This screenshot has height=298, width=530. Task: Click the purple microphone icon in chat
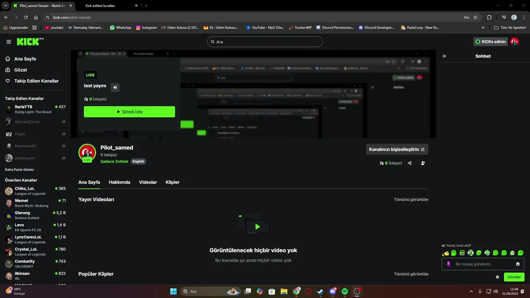[x=448, y=264]
